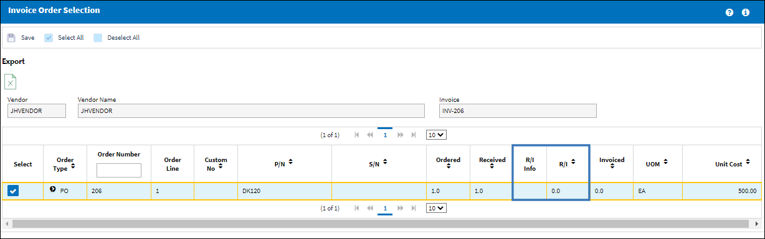The image size is (765, 239).
Task: Click previous page arrow in bottom paginator
Action: [370, 209]
